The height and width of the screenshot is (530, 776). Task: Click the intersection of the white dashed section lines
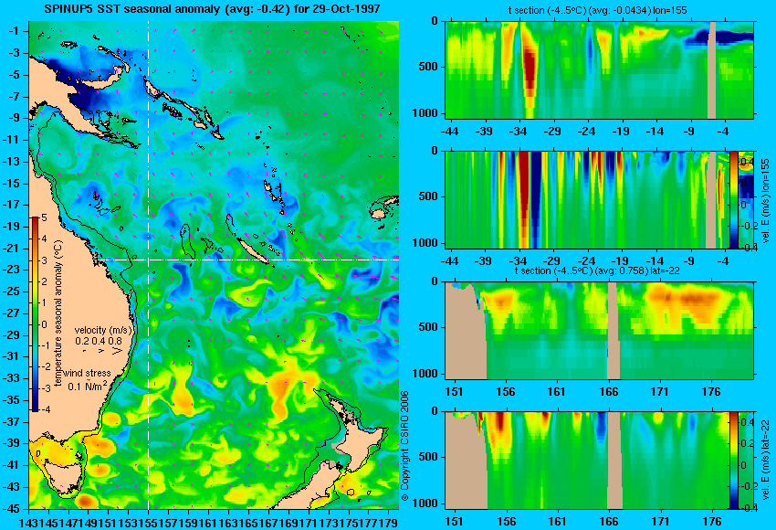149,260
